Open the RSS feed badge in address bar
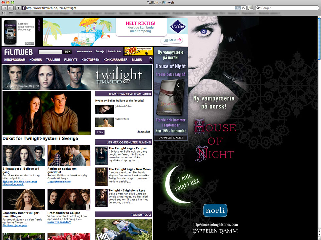 238,8
